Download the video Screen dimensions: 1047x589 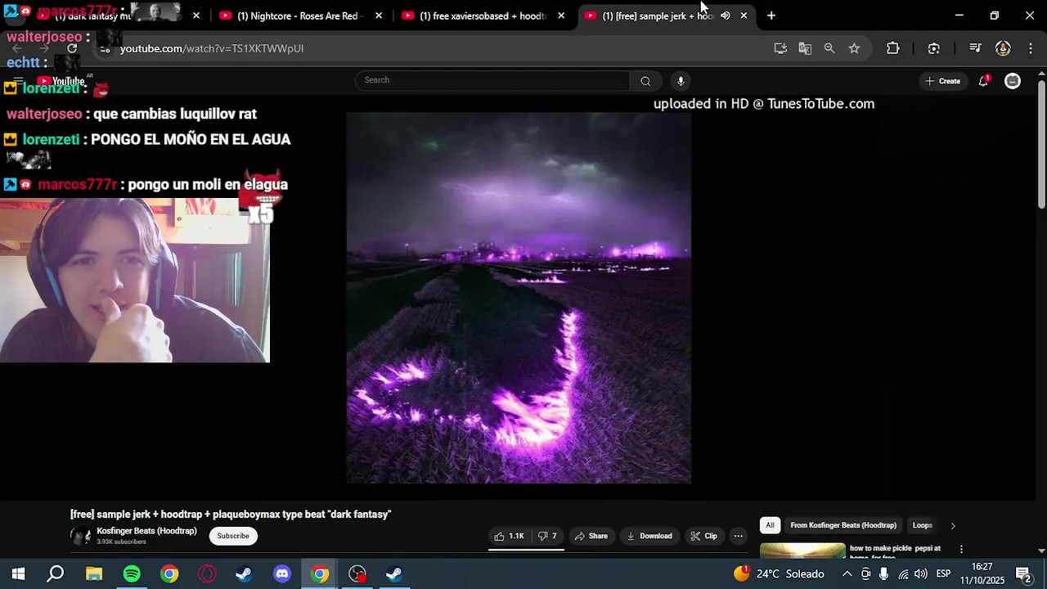(x=649, y=536)
